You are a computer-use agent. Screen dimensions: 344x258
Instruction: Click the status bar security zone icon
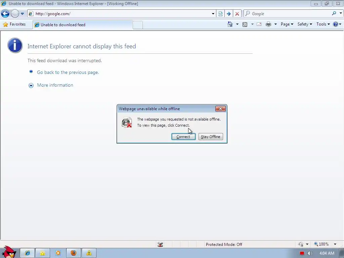click(301, 244)
